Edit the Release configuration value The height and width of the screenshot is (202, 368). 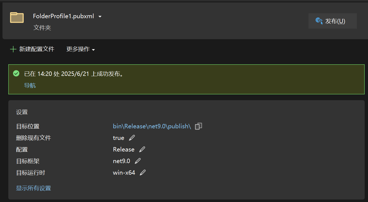click(x=142, y=149)
